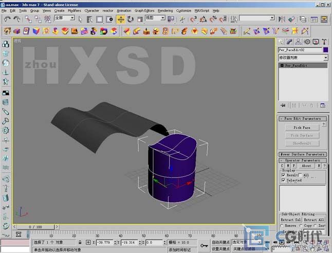Open the named selection sets dropdown
The width and height of the screenshot is (332, 253).
(x=272, y=18)
